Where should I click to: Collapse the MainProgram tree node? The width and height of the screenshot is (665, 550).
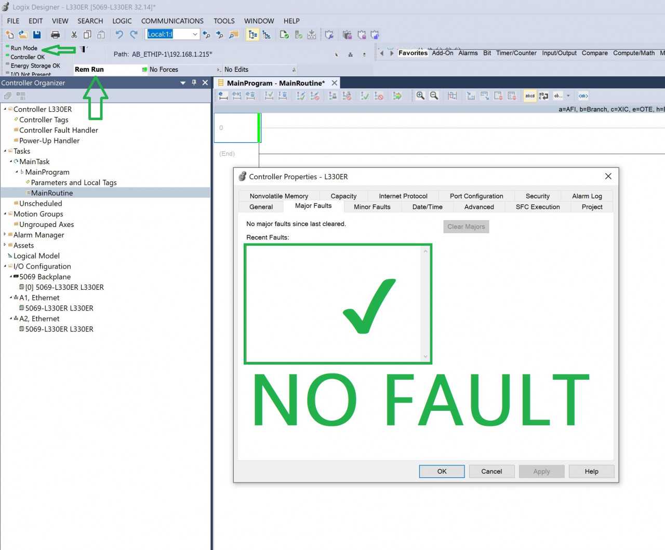(x=17, y=172)
